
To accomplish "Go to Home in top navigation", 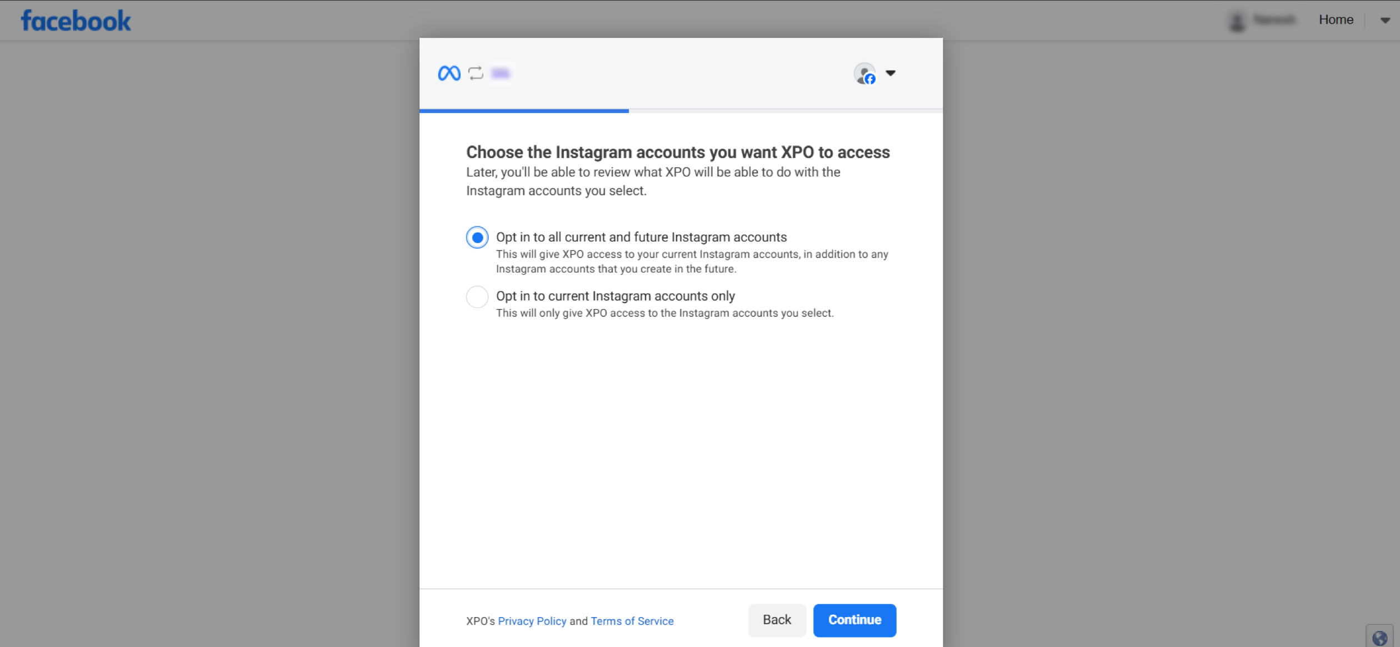I will coord(1336,20).
